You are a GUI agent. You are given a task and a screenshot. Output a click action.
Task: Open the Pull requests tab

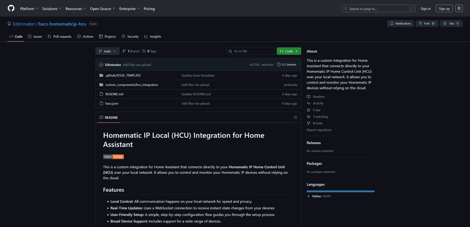click(60, 37)
